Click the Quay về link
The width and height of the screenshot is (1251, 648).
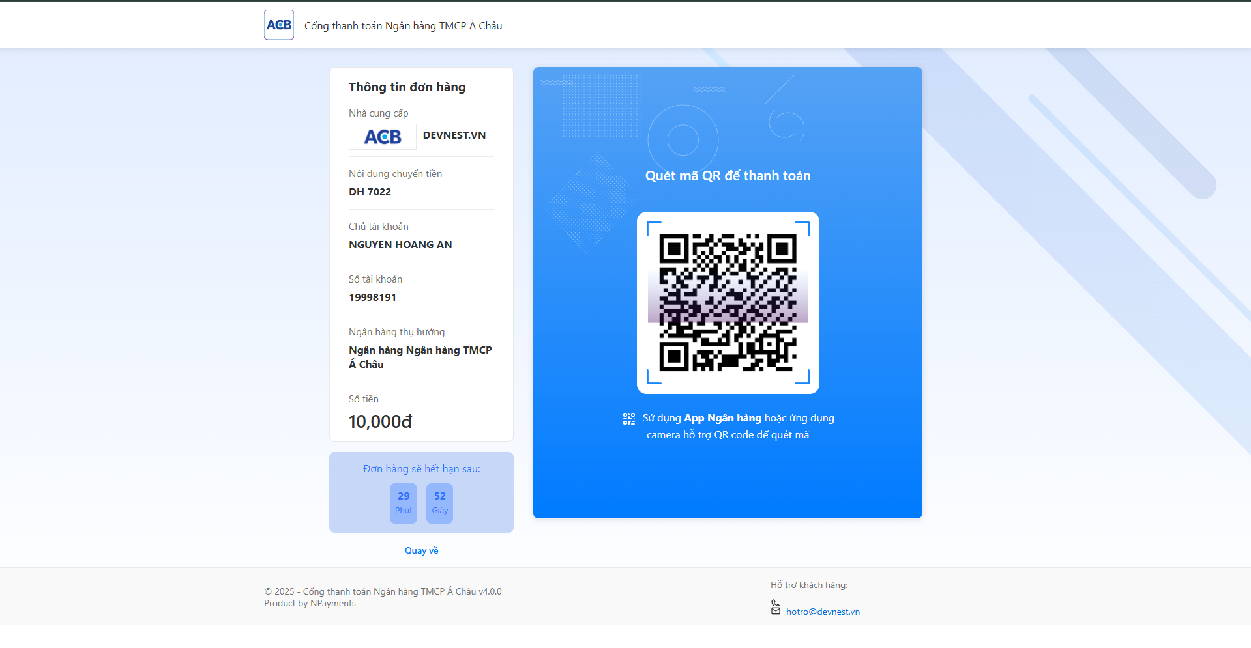pyautogui.click(x=422, y=550)
